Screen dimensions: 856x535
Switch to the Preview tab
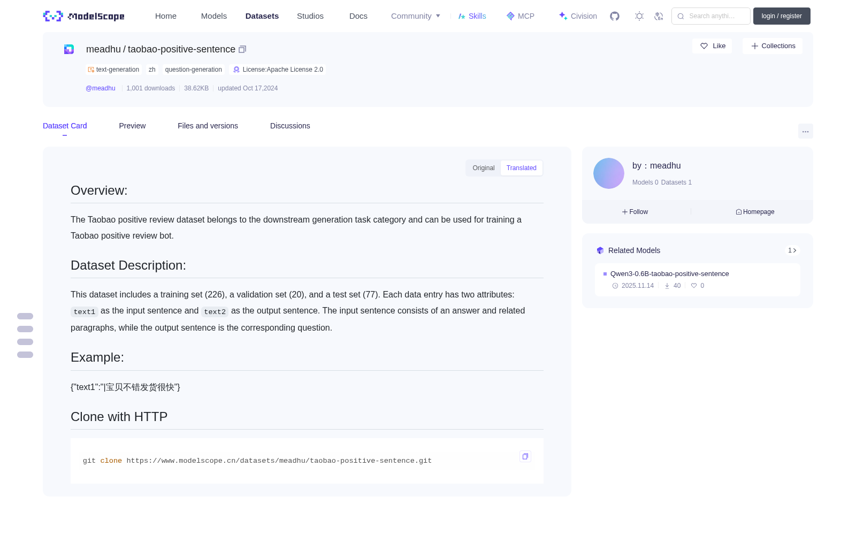(132, 126)
